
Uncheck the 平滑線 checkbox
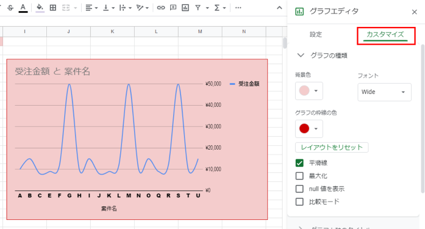pos(299,163)
